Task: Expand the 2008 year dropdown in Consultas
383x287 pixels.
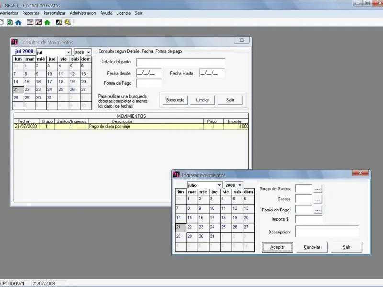Action: 89,52
